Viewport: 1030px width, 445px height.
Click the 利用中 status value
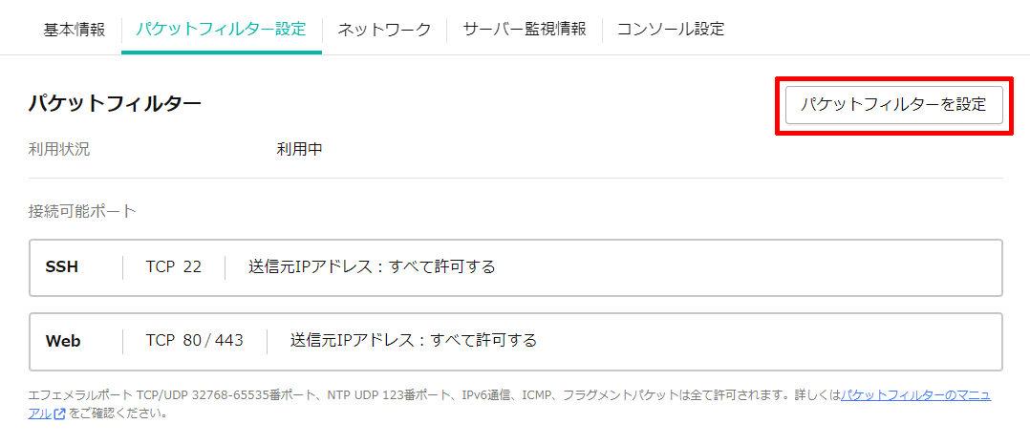(x=299, y=150)
